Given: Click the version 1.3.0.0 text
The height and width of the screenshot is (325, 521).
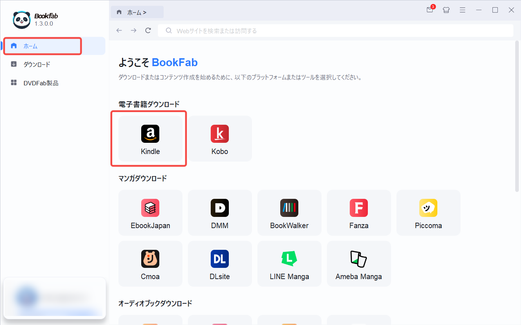Looking at the screenshot, I should [43, 23].
